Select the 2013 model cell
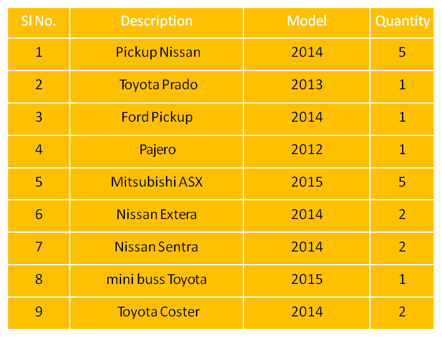The image size is (442, 337). (x=307, y=87)
